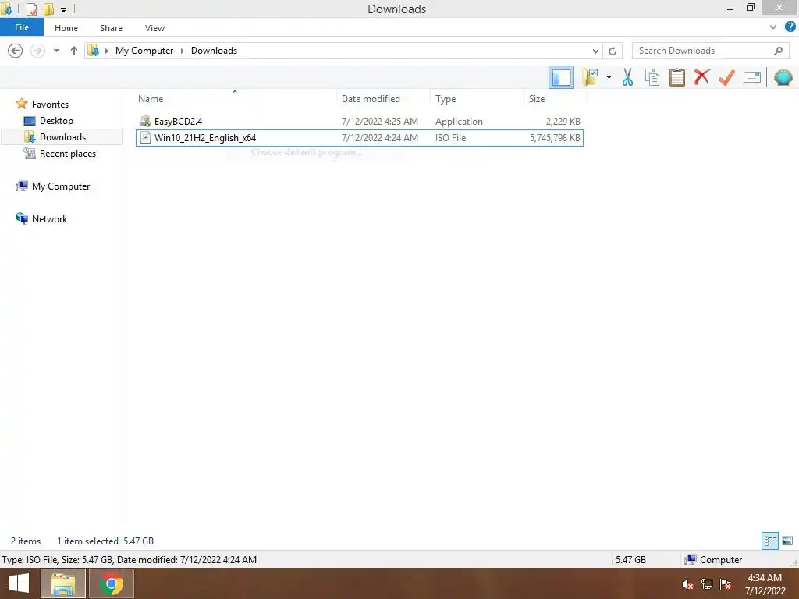
Task: Open the address bar history dropdown
Action: click(595, 51)
